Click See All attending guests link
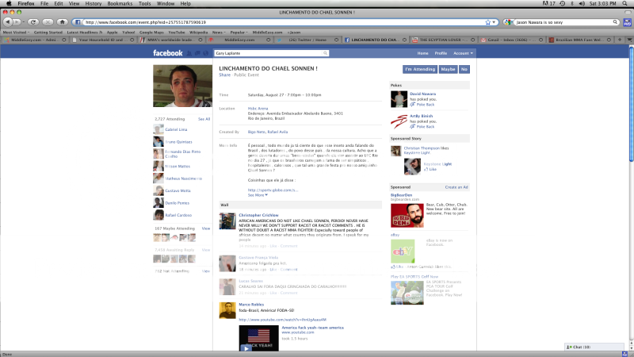634x357 pixels. [x=204, y=119]
